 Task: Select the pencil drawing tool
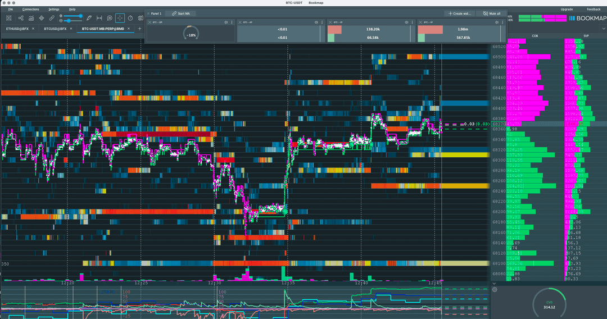89,19
